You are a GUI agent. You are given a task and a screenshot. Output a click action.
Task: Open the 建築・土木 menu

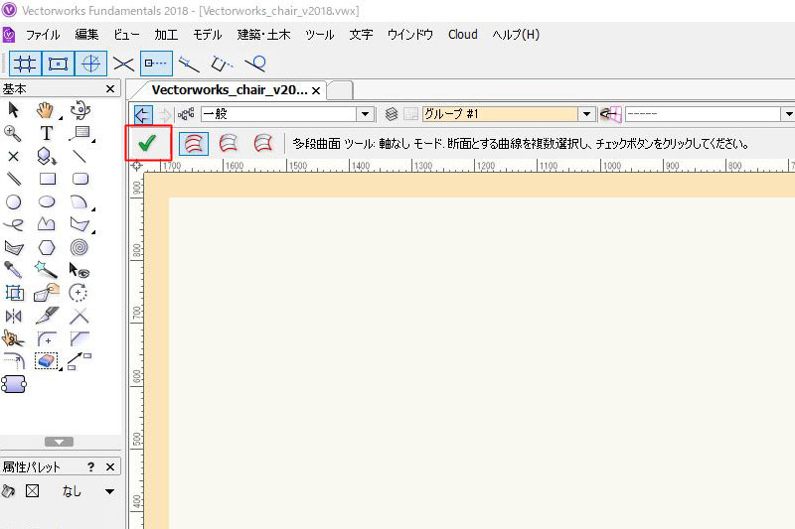tap(263, 35)
